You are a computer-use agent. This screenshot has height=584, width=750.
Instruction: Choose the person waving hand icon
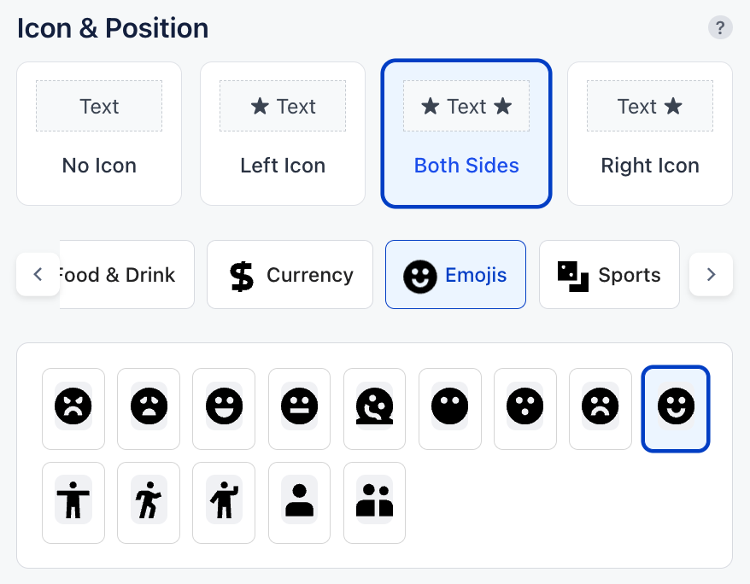tap(224, 503)
